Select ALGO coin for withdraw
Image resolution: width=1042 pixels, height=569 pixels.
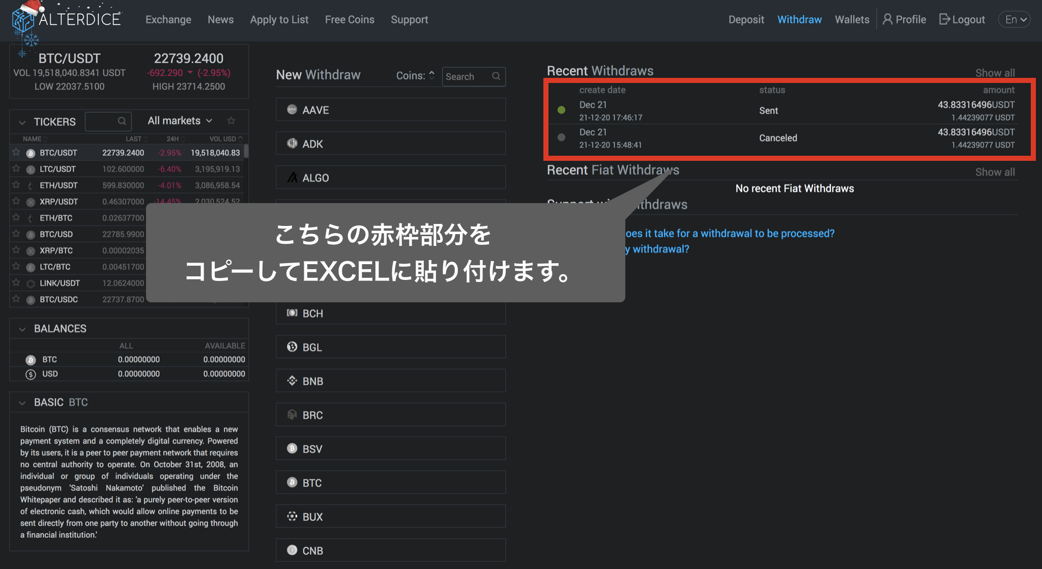coord(391,177)
